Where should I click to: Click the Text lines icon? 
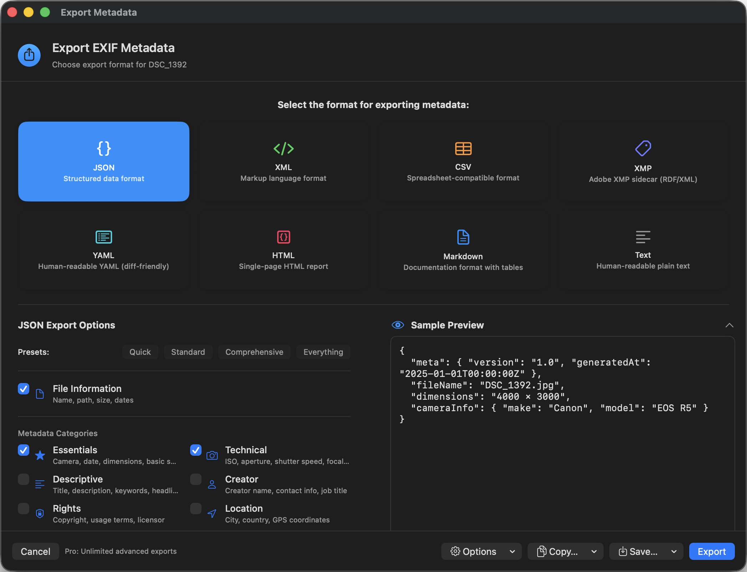643,237
